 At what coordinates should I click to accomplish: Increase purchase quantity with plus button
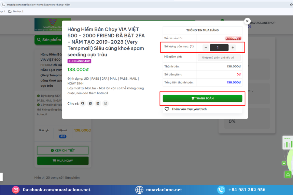tap(233, 47)
